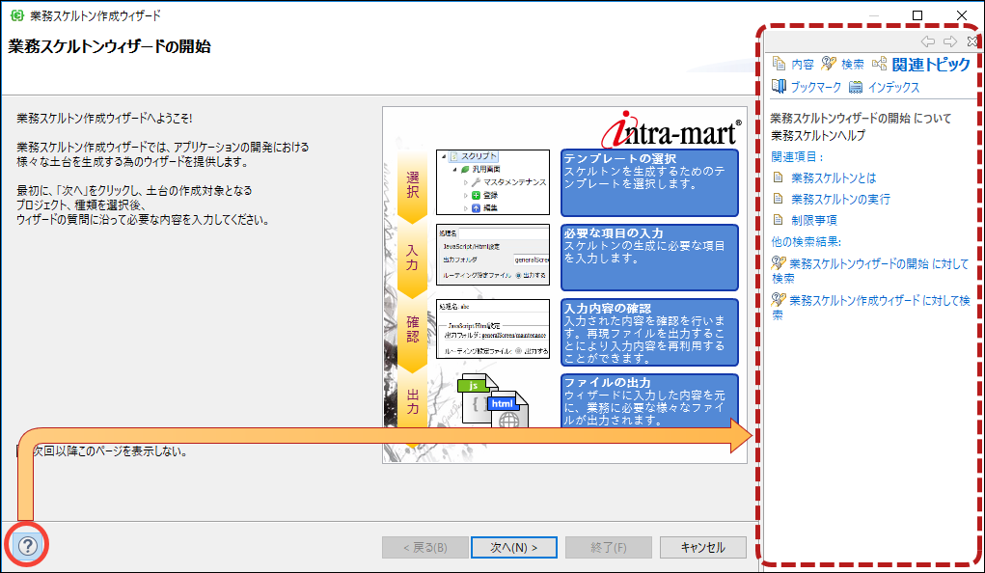This screenshot has height=573, width=985.
Task: Open the 業務スケルトンの実行 help topic
Action: point(840,199)
